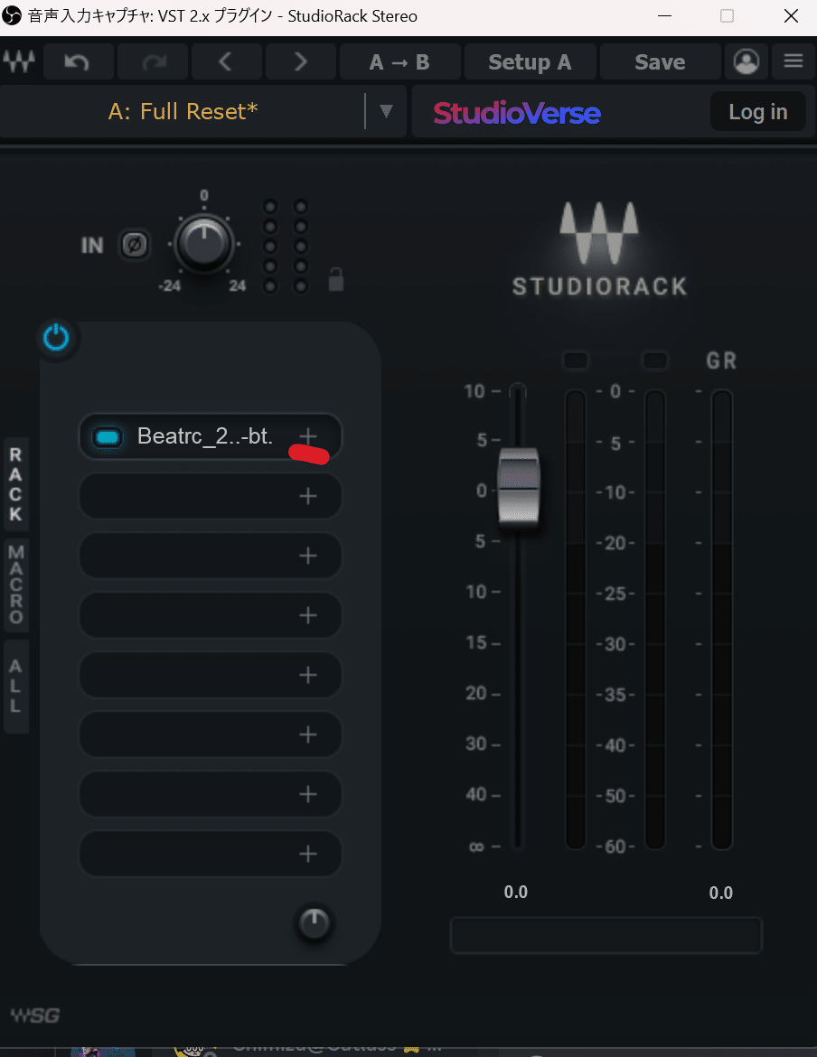Switch to the RACK side tab
This screenshot has width=817, height=1057.
click(x=15, y=484)
